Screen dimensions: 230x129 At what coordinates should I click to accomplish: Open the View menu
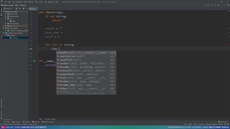14,2
